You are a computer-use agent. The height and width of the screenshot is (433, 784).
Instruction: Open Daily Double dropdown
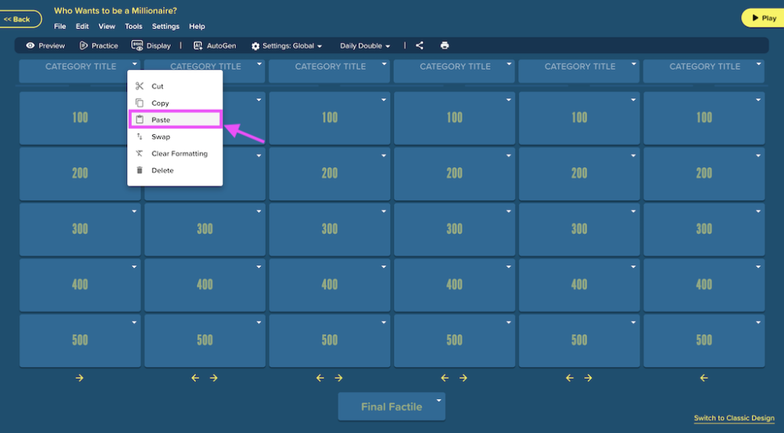pos(365,45)
